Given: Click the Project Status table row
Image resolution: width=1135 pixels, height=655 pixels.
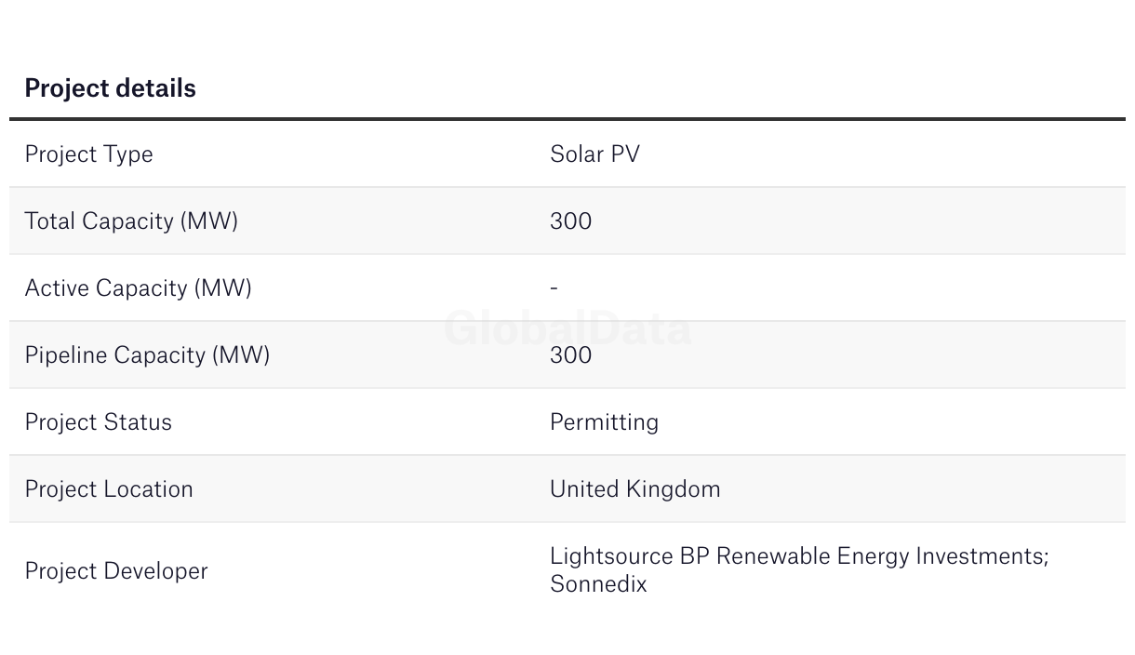Looking at the screenshot, I should (567, 421).
